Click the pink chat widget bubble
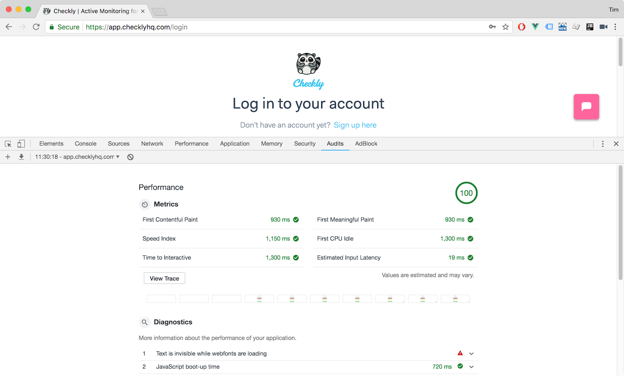This screenshot has height=376, width=624. point(586,107)
